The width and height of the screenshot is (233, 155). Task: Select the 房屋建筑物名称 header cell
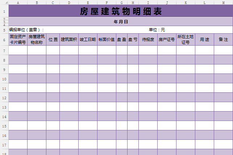tap(37, 39)
